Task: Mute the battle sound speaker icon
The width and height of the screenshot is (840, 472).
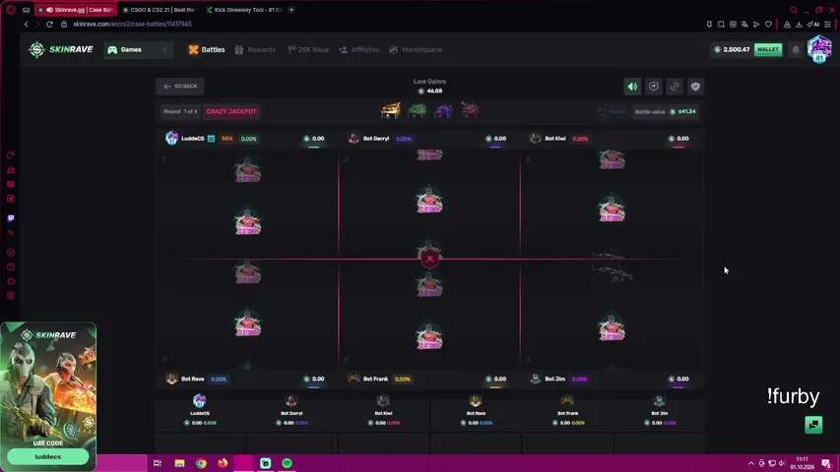Action: tap(632, 87)
